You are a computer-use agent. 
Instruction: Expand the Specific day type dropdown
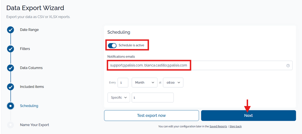[x=119, y=98]
